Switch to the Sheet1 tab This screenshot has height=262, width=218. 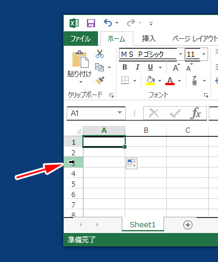click(x=143, y=224)
